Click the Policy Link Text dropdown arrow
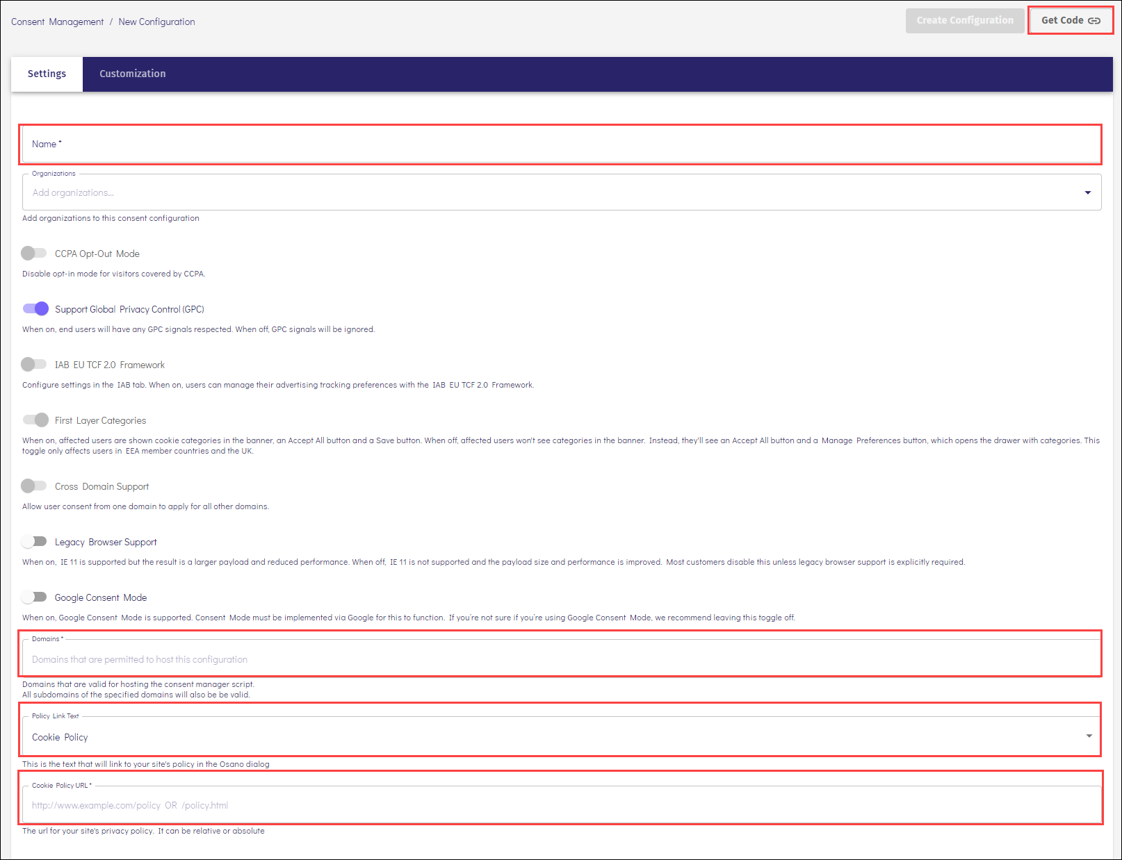This screenshot has height=860, width=1122. pyautogui.click(x=1089, y=736)
